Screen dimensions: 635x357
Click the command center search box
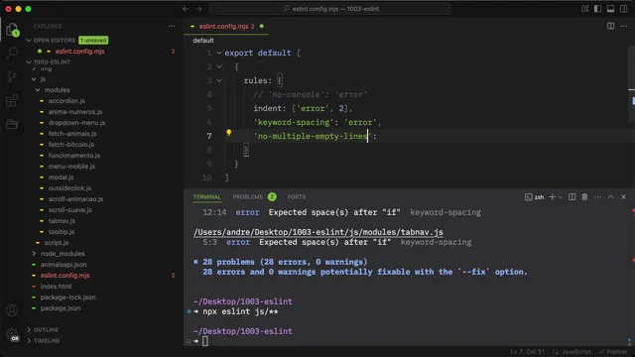(x=330, y=9)
